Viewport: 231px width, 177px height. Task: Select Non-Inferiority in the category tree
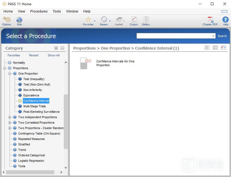point(32,90)
